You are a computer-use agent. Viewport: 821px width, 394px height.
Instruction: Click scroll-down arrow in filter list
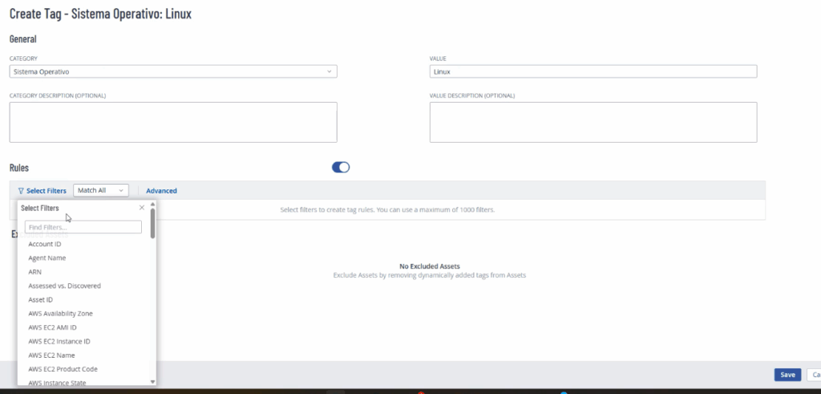(x=152, y=382)
